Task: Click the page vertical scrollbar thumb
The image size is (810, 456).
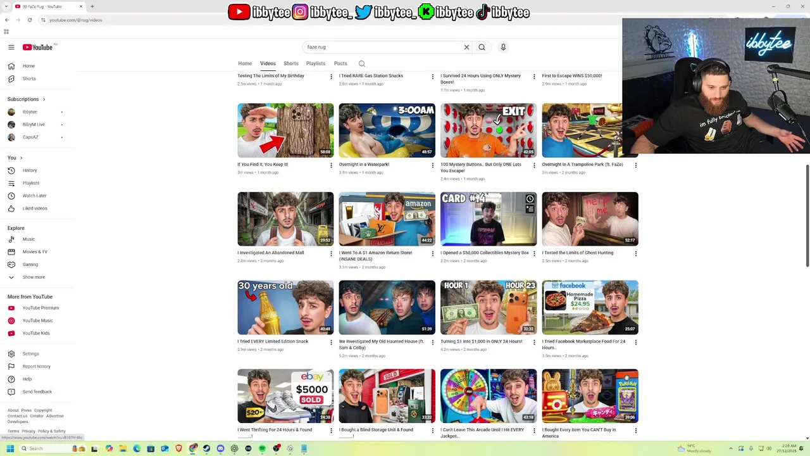Action: point(807,215)
